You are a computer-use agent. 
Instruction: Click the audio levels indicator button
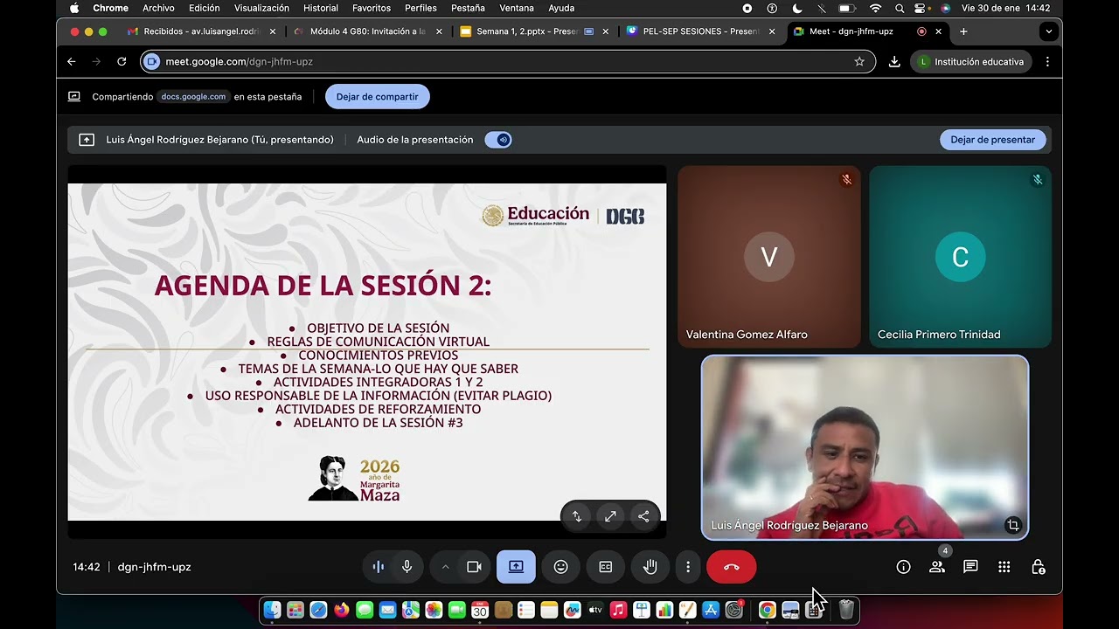point(378,567)
